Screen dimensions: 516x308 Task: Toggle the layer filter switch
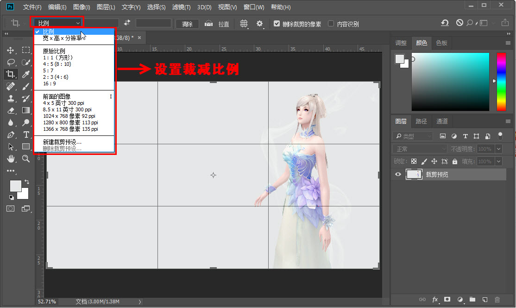click(x=500, y=136)
